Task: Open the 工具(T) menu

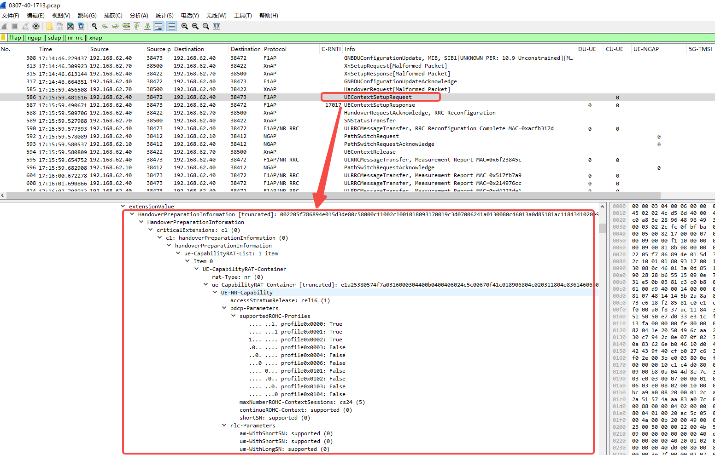Action: click(x=243, y=16)
